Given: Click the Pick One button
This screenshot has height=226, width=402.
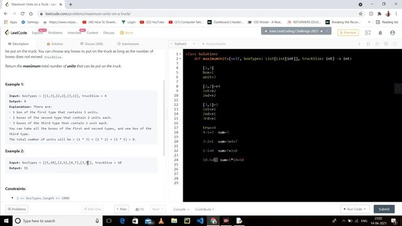Looking at the screenshot, I should [92, 209].
